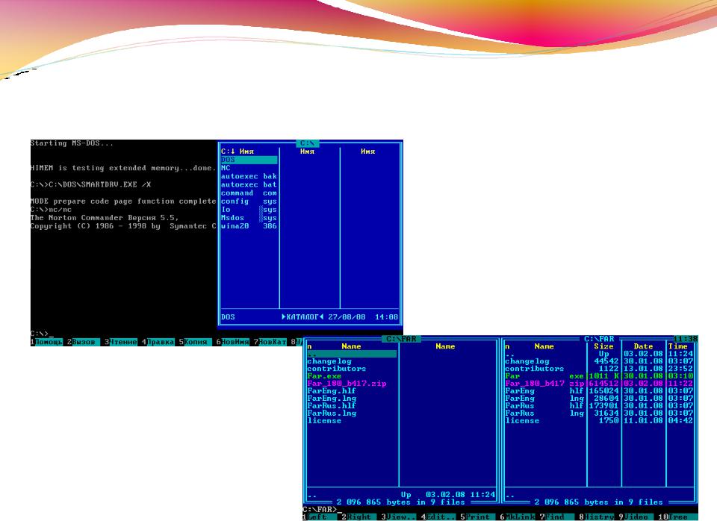Select command com in Norton panel
717x521 pixels.
[249, 193]
